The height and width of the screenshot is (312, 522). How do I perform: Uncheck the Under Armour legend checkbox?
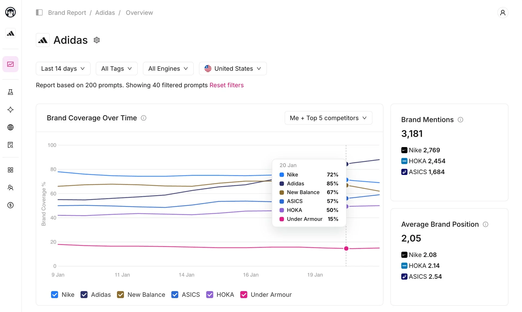[244, 295]
